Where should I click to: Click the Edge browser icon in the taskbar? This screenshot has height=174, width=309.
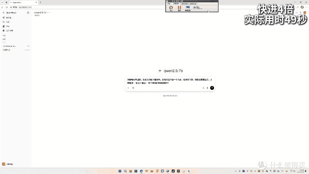coord(141,171)
